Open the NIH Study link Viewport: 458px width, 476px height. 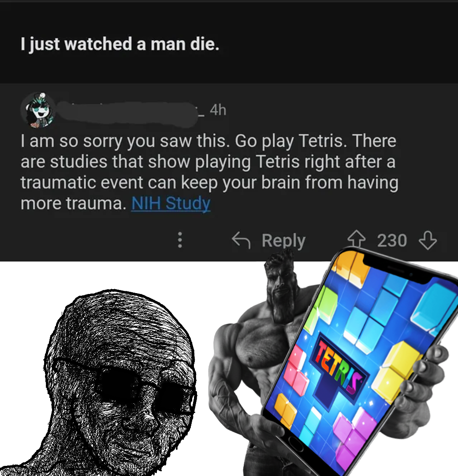tap(171, 203)
